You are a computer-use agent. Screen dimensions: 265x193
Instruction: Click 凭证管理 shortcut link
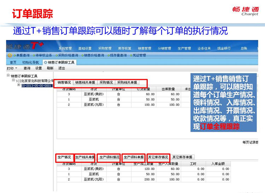point(139,55)
